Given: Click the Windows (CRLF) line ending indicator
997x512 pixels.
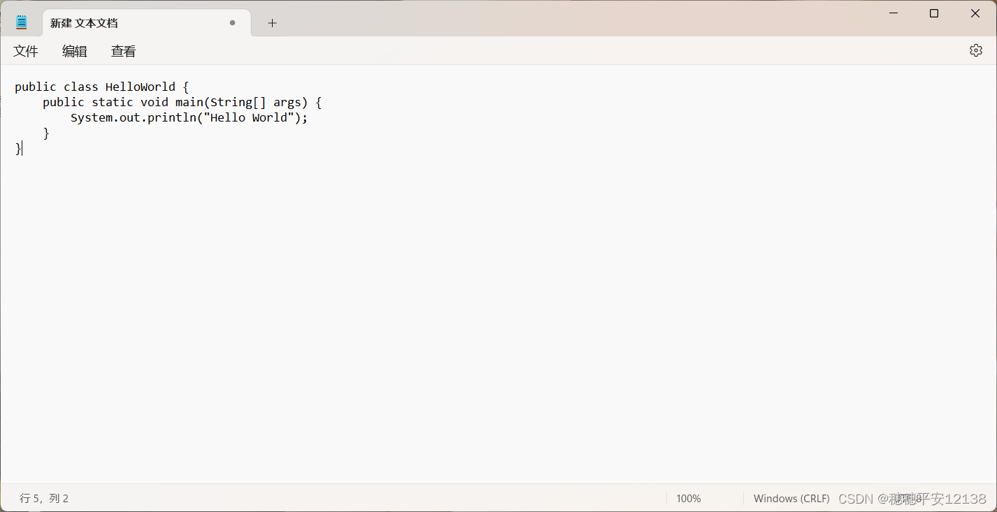Looking at the screenshot, I should click(791, 499).
